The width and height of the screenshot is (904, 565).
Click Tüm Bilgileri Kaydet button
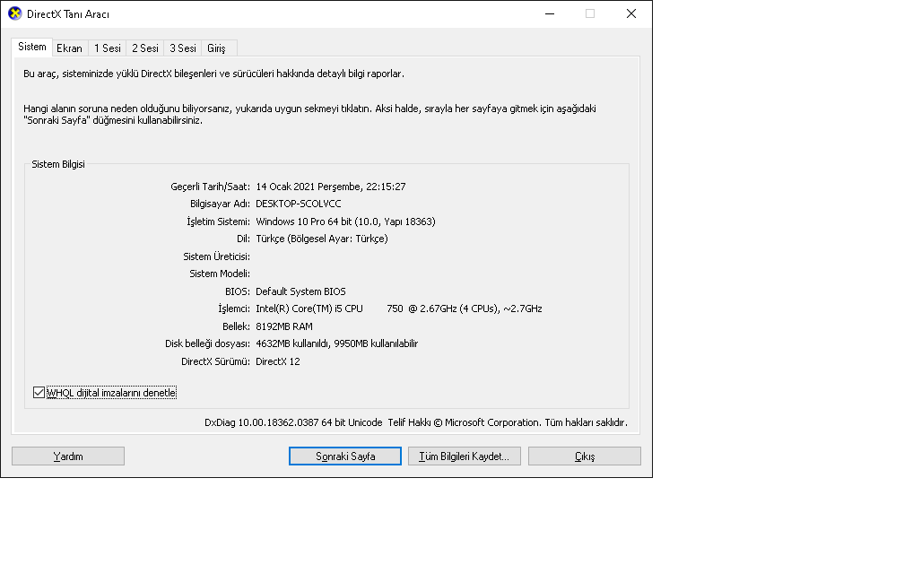pyautogui.click(x=465, y=456)
